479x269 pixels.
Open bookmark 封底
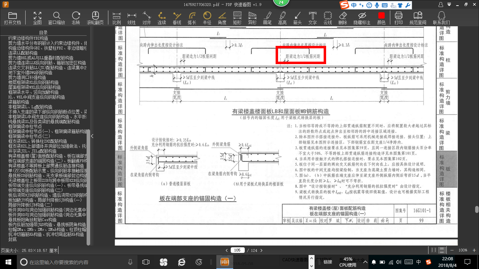[x=12, y=239]
